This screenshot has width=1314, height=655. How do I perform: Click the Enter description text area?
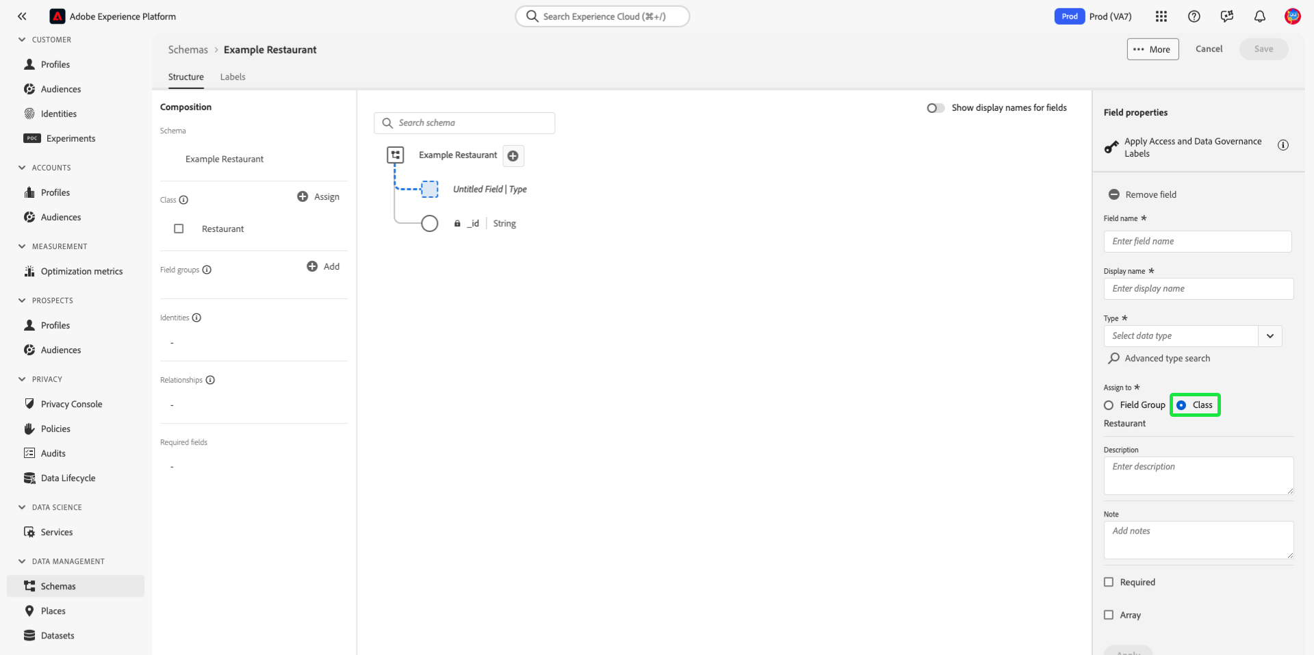point(1199,476)
